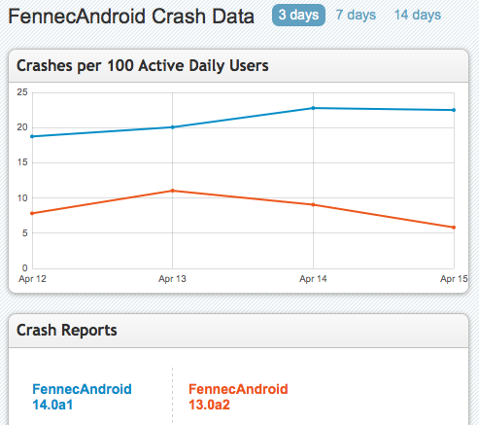Click blue line data point at Apr 12
The width and height of the screenshot is (479, 425).
pyautogui.click(x=32, y=136)
